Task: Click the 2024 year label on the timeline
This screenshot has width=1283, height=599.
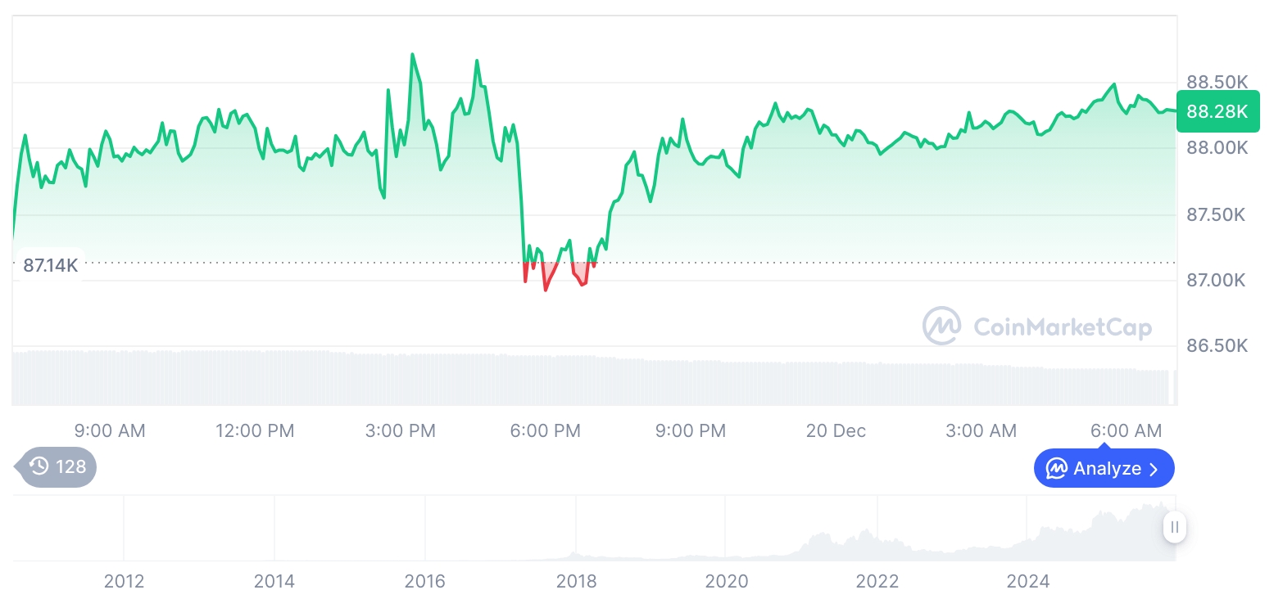Action: coord(1027,581)
